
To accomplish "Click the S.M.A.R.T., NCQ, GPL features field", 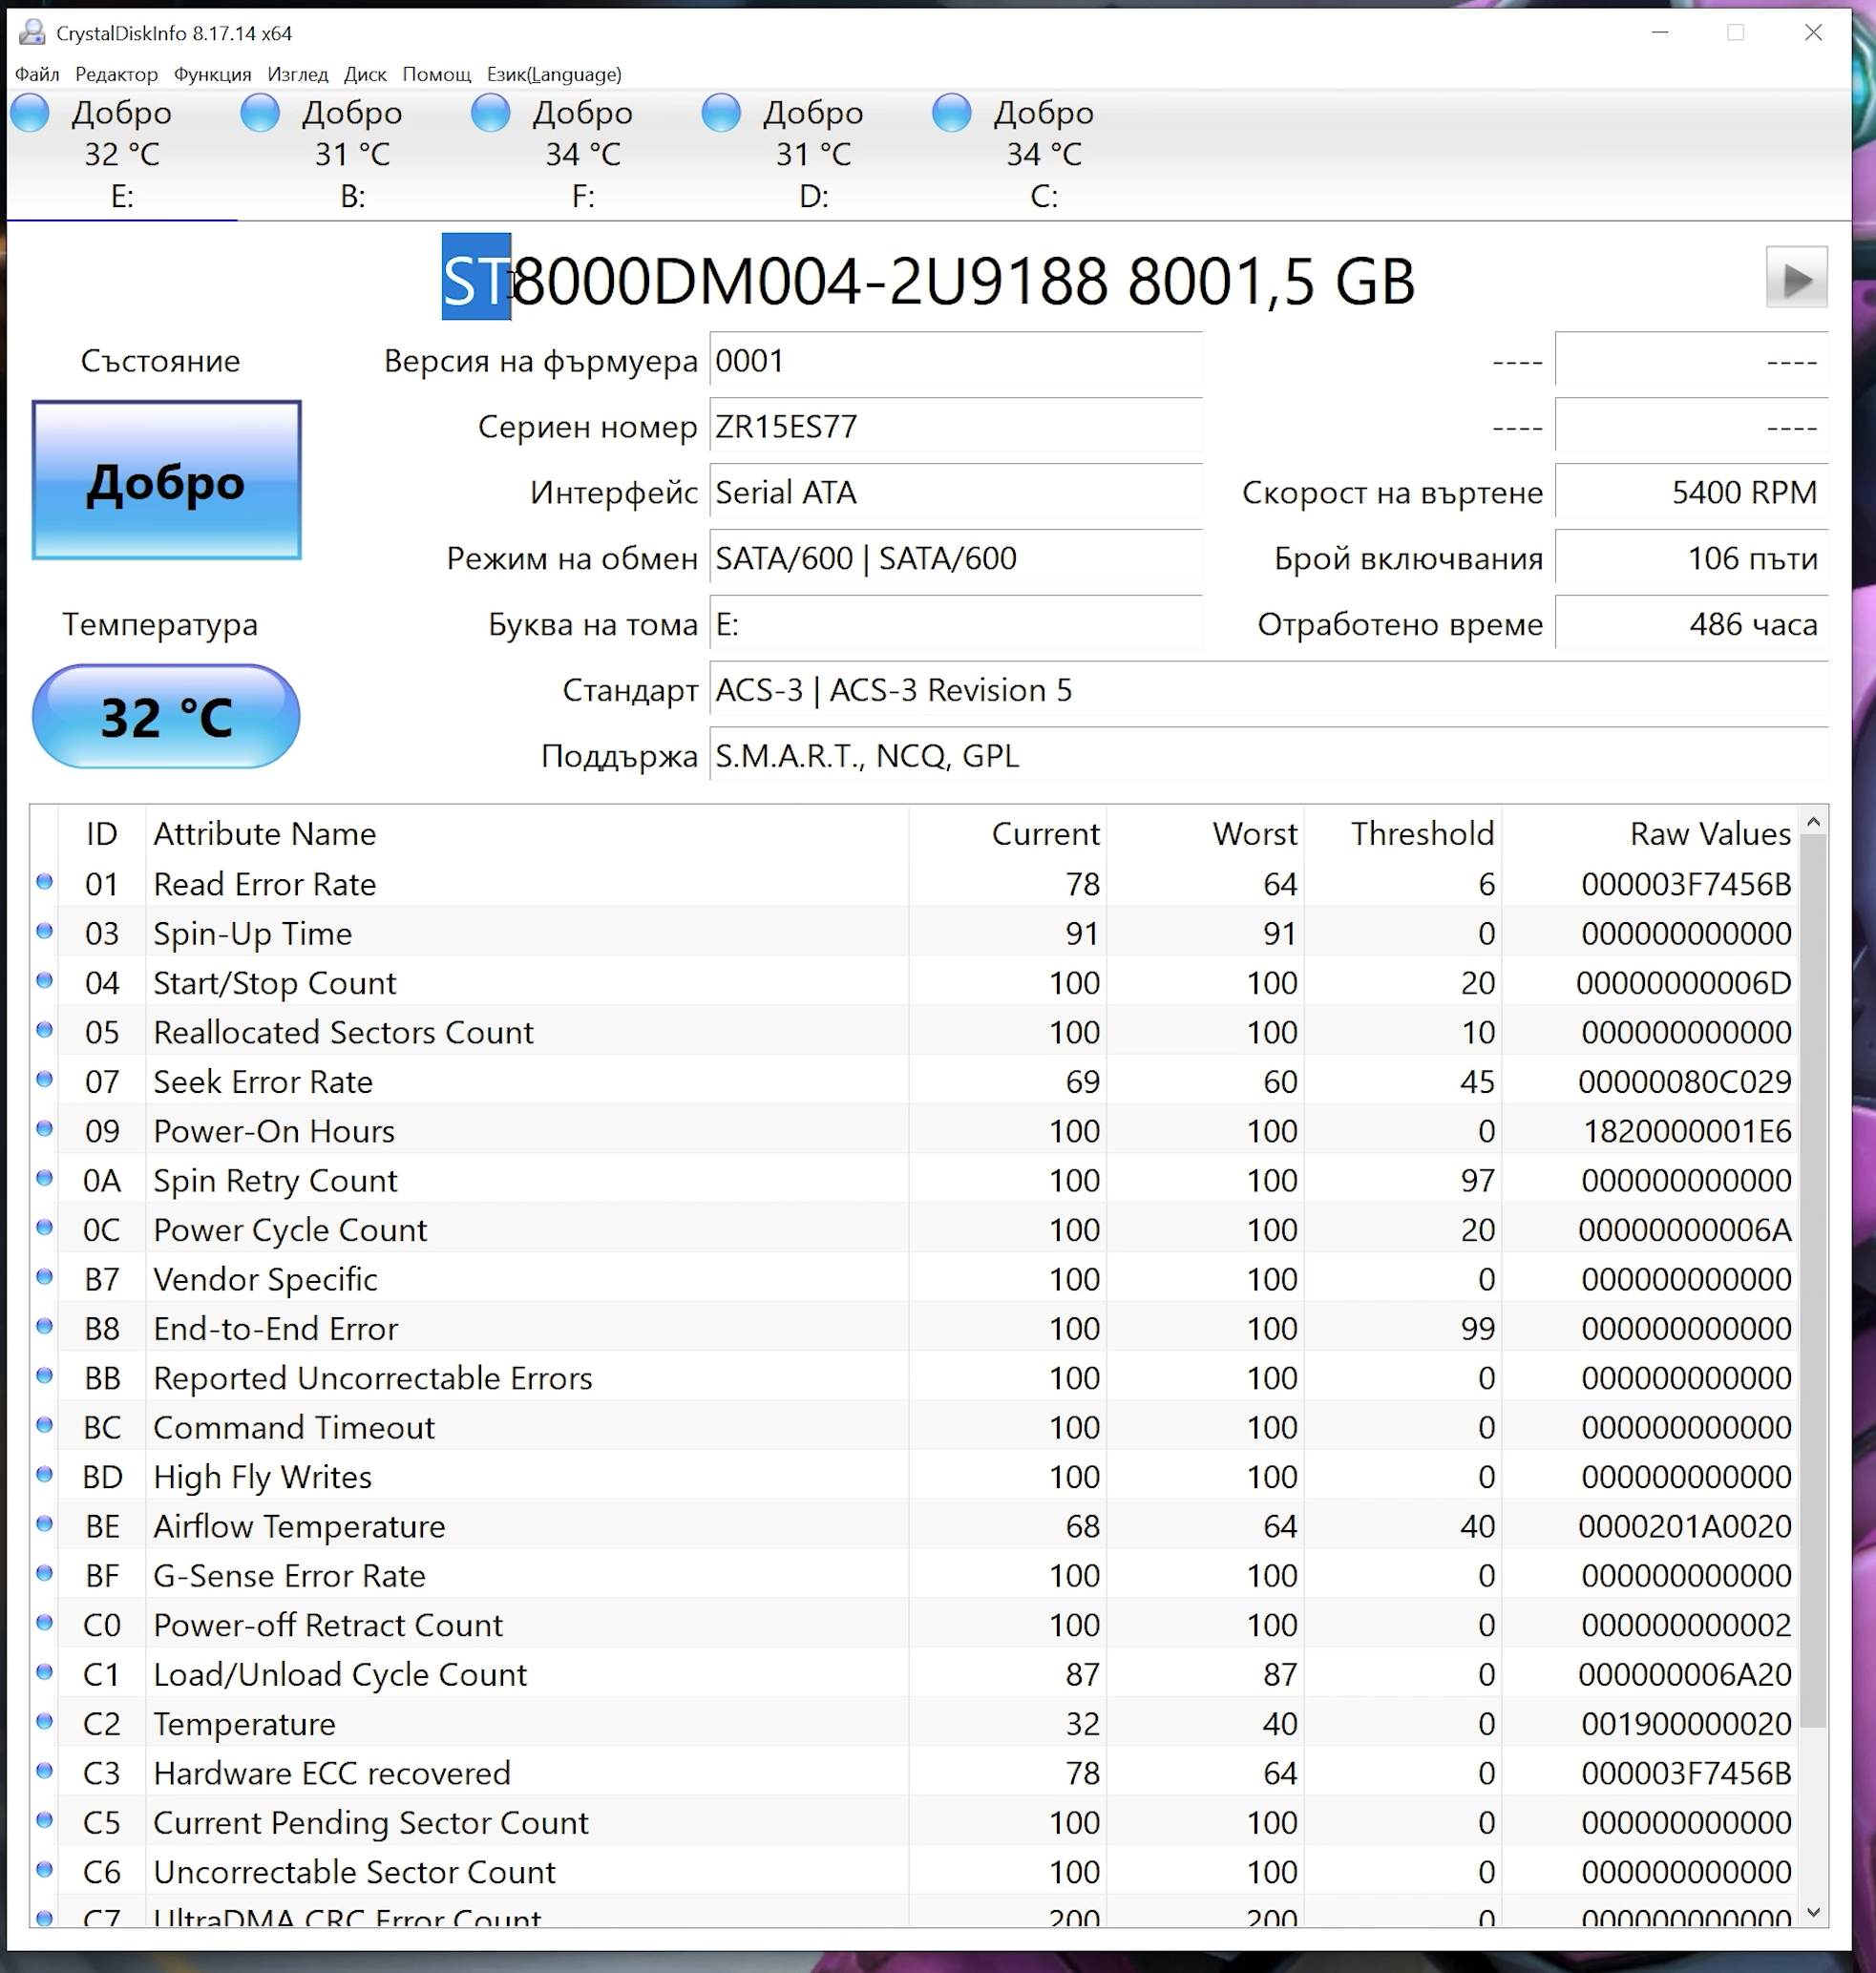I will click(1268, 756).
